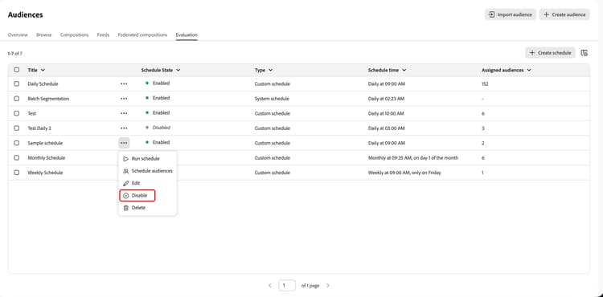Click the Test Daily 2 title
Screen dimensions: 603x297
(x=39, y=128)
